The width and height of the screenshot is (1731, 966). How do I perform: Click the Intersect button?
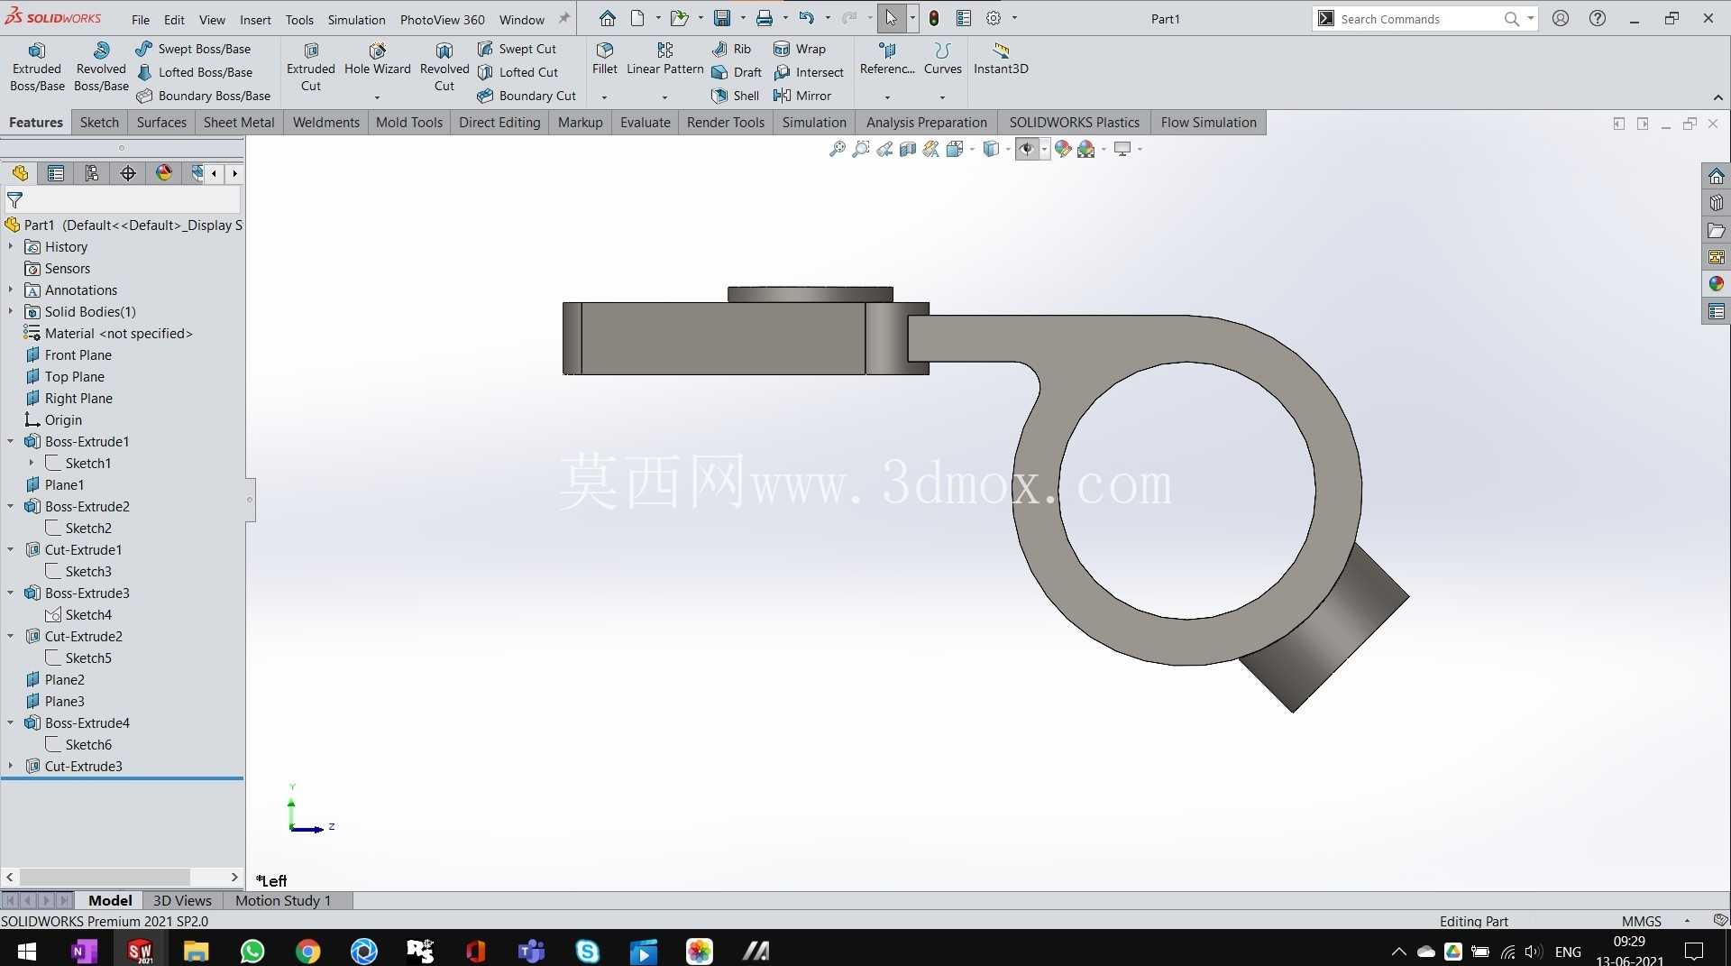pyautogui.click(x=809, y=72)
